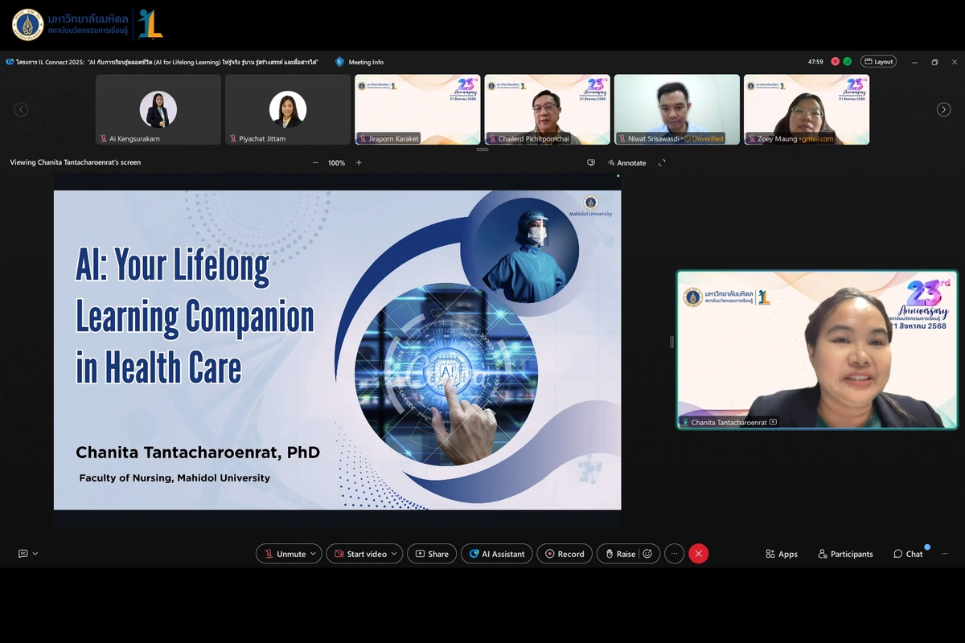
Task: Click the Share screen button
Action: tap(432, 554)
